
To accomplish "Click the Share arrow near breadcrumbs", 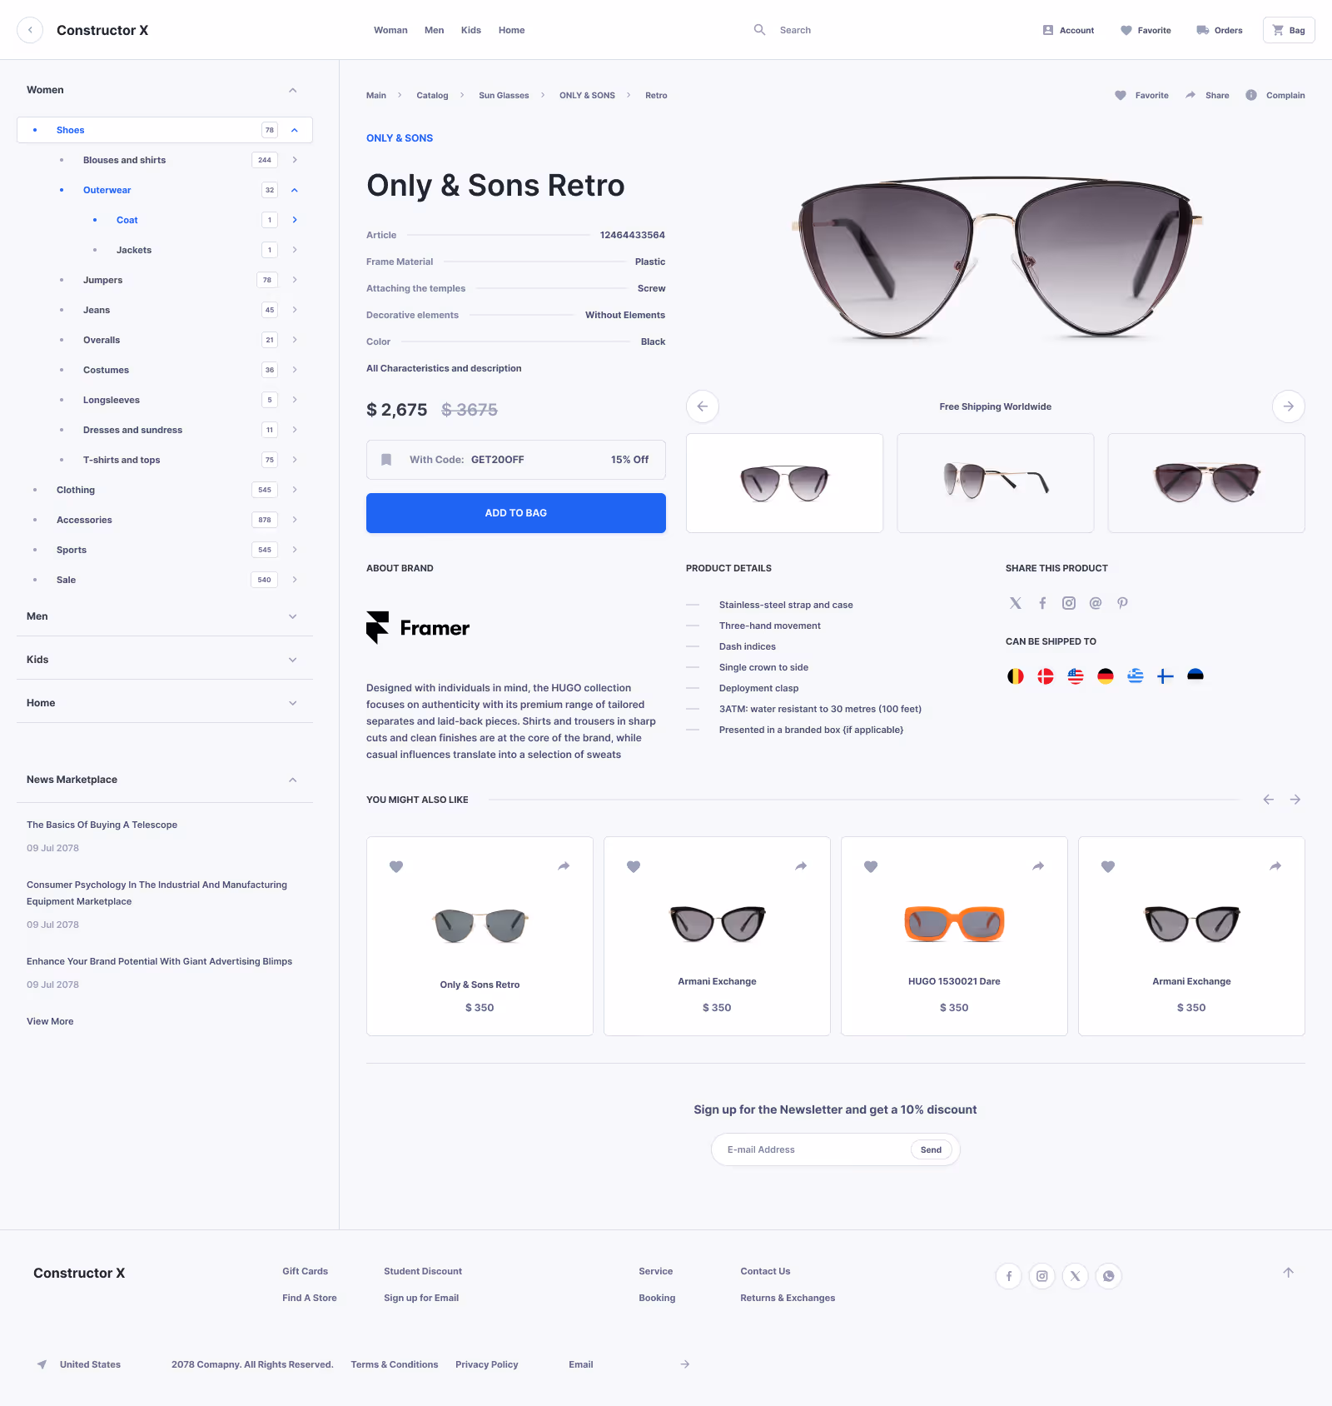I will pos(1190,95).
